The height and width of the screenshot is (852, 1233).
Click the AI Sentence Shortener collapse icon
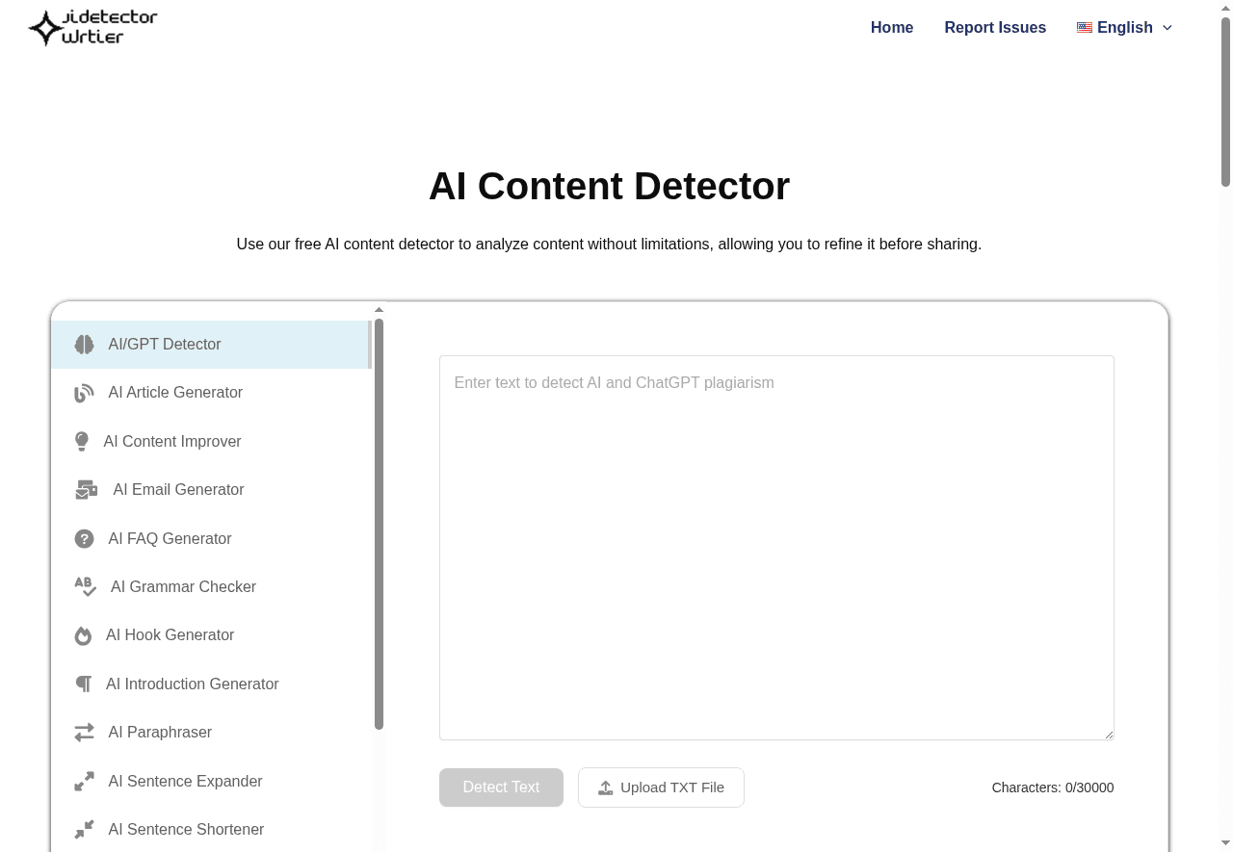click(x=84, y=829)
